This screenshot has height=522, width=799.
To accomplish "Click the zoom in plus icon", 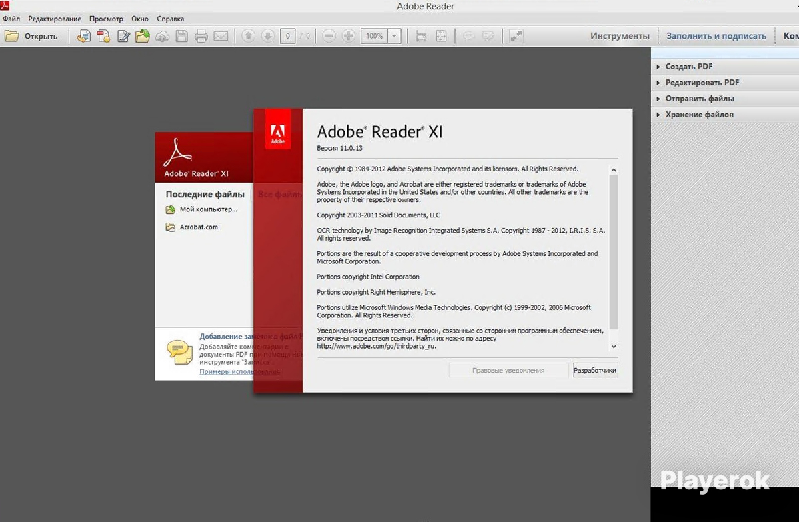I will point(349,36).
